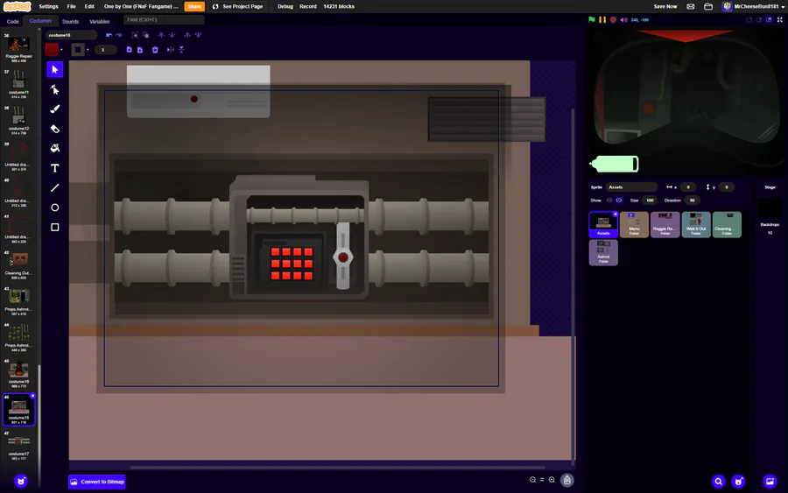Move selection forward one layer
Screen dimensions: 788x493
coord(161,35)
